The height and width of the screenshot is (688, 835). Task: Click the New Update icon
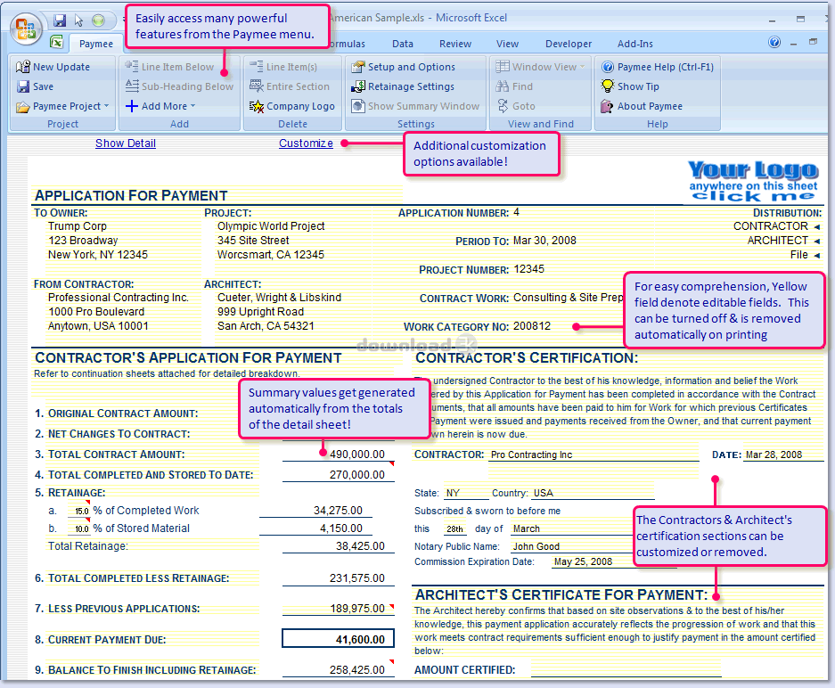(x=23, y=67)
